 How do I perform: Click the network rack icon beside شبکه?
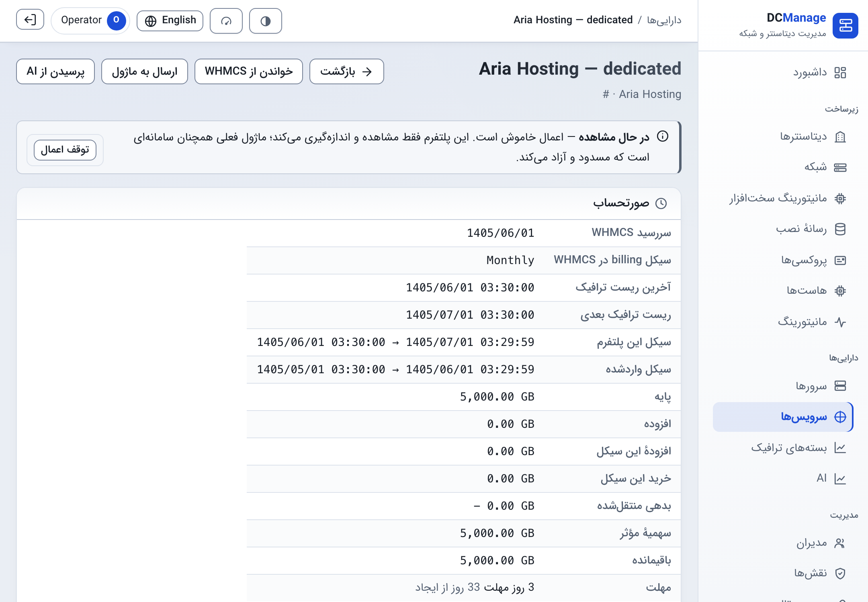840,167
